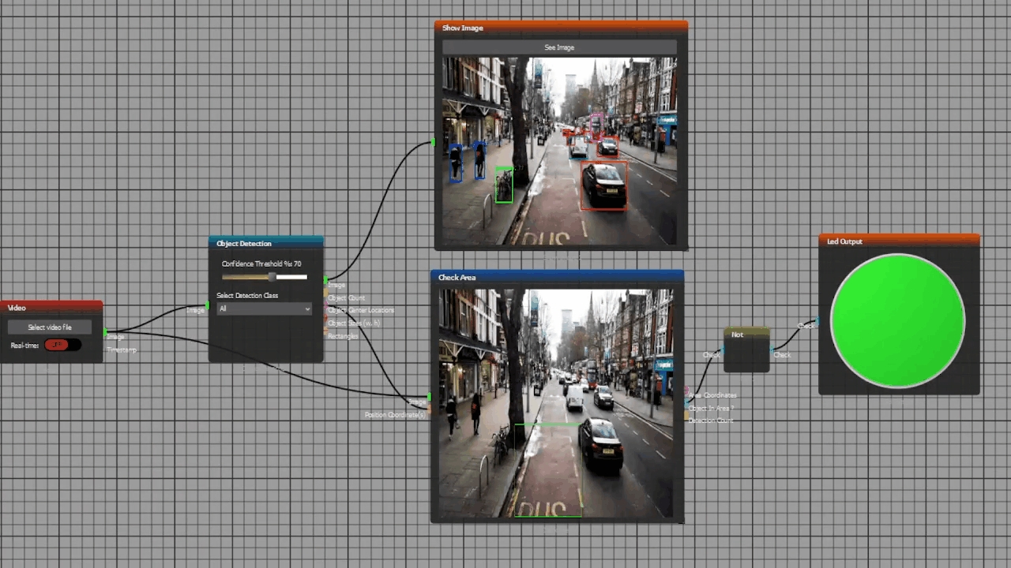Click the Confidence Threshold slider handle
The height and width of the screenshot is (568, 1011).
(x=272, y=277)
